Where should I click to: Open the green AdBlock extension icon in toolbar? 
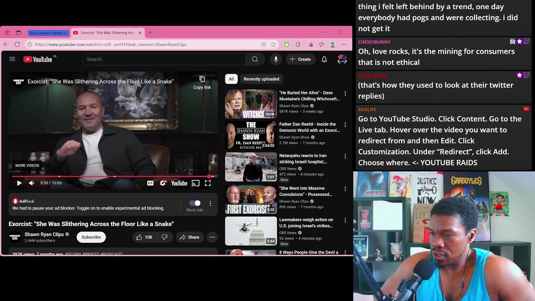(287, 44)
